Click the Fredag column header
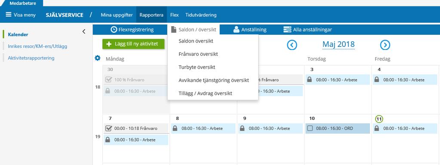Viewport: 440px width, 165px height. [x=382, y=59]
